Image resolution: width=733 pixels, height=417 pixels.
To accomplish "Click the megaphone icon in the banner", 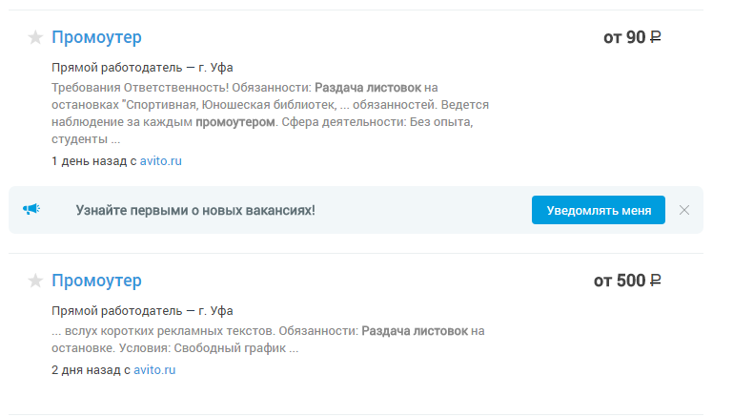I will click(31, 209).
